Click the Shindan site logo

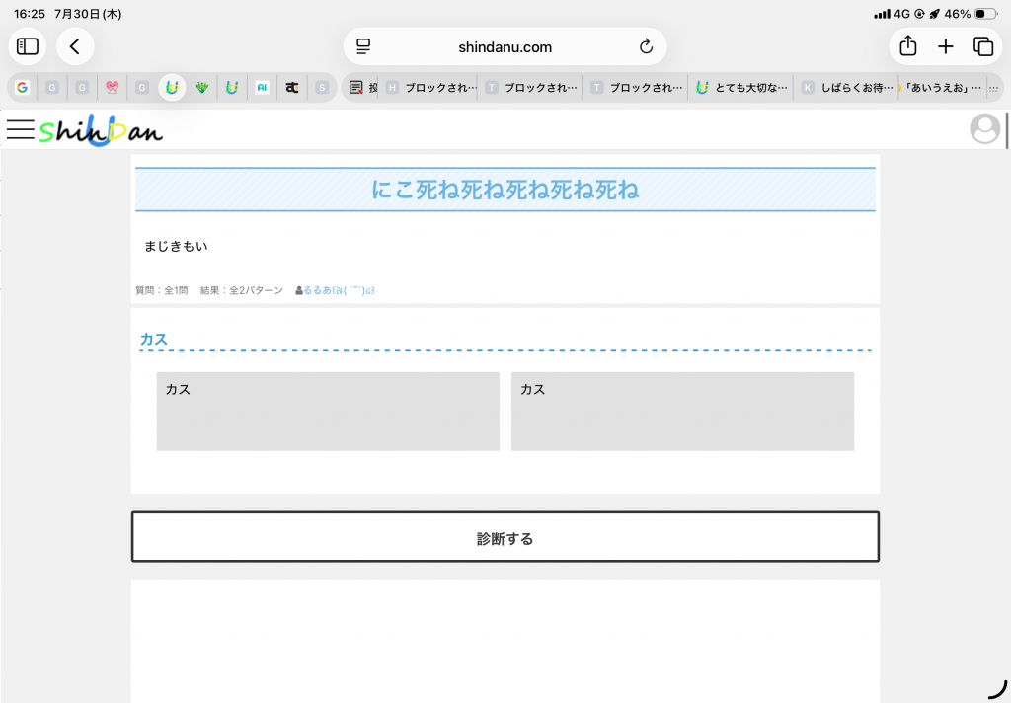tap(102, 130)
